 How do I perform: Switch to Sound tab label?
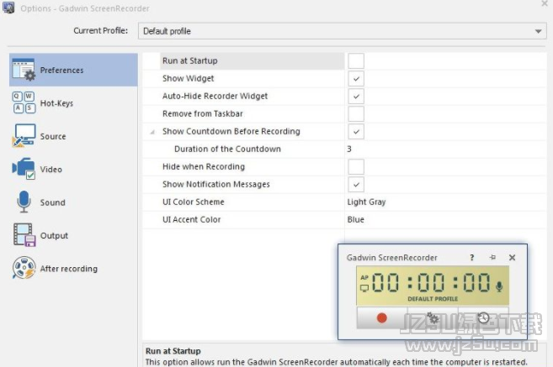point(52,202)
